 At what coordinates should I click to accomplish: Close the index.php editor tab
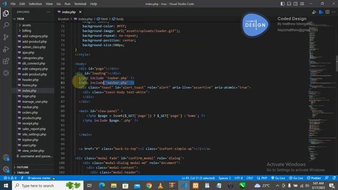point(80,12)
